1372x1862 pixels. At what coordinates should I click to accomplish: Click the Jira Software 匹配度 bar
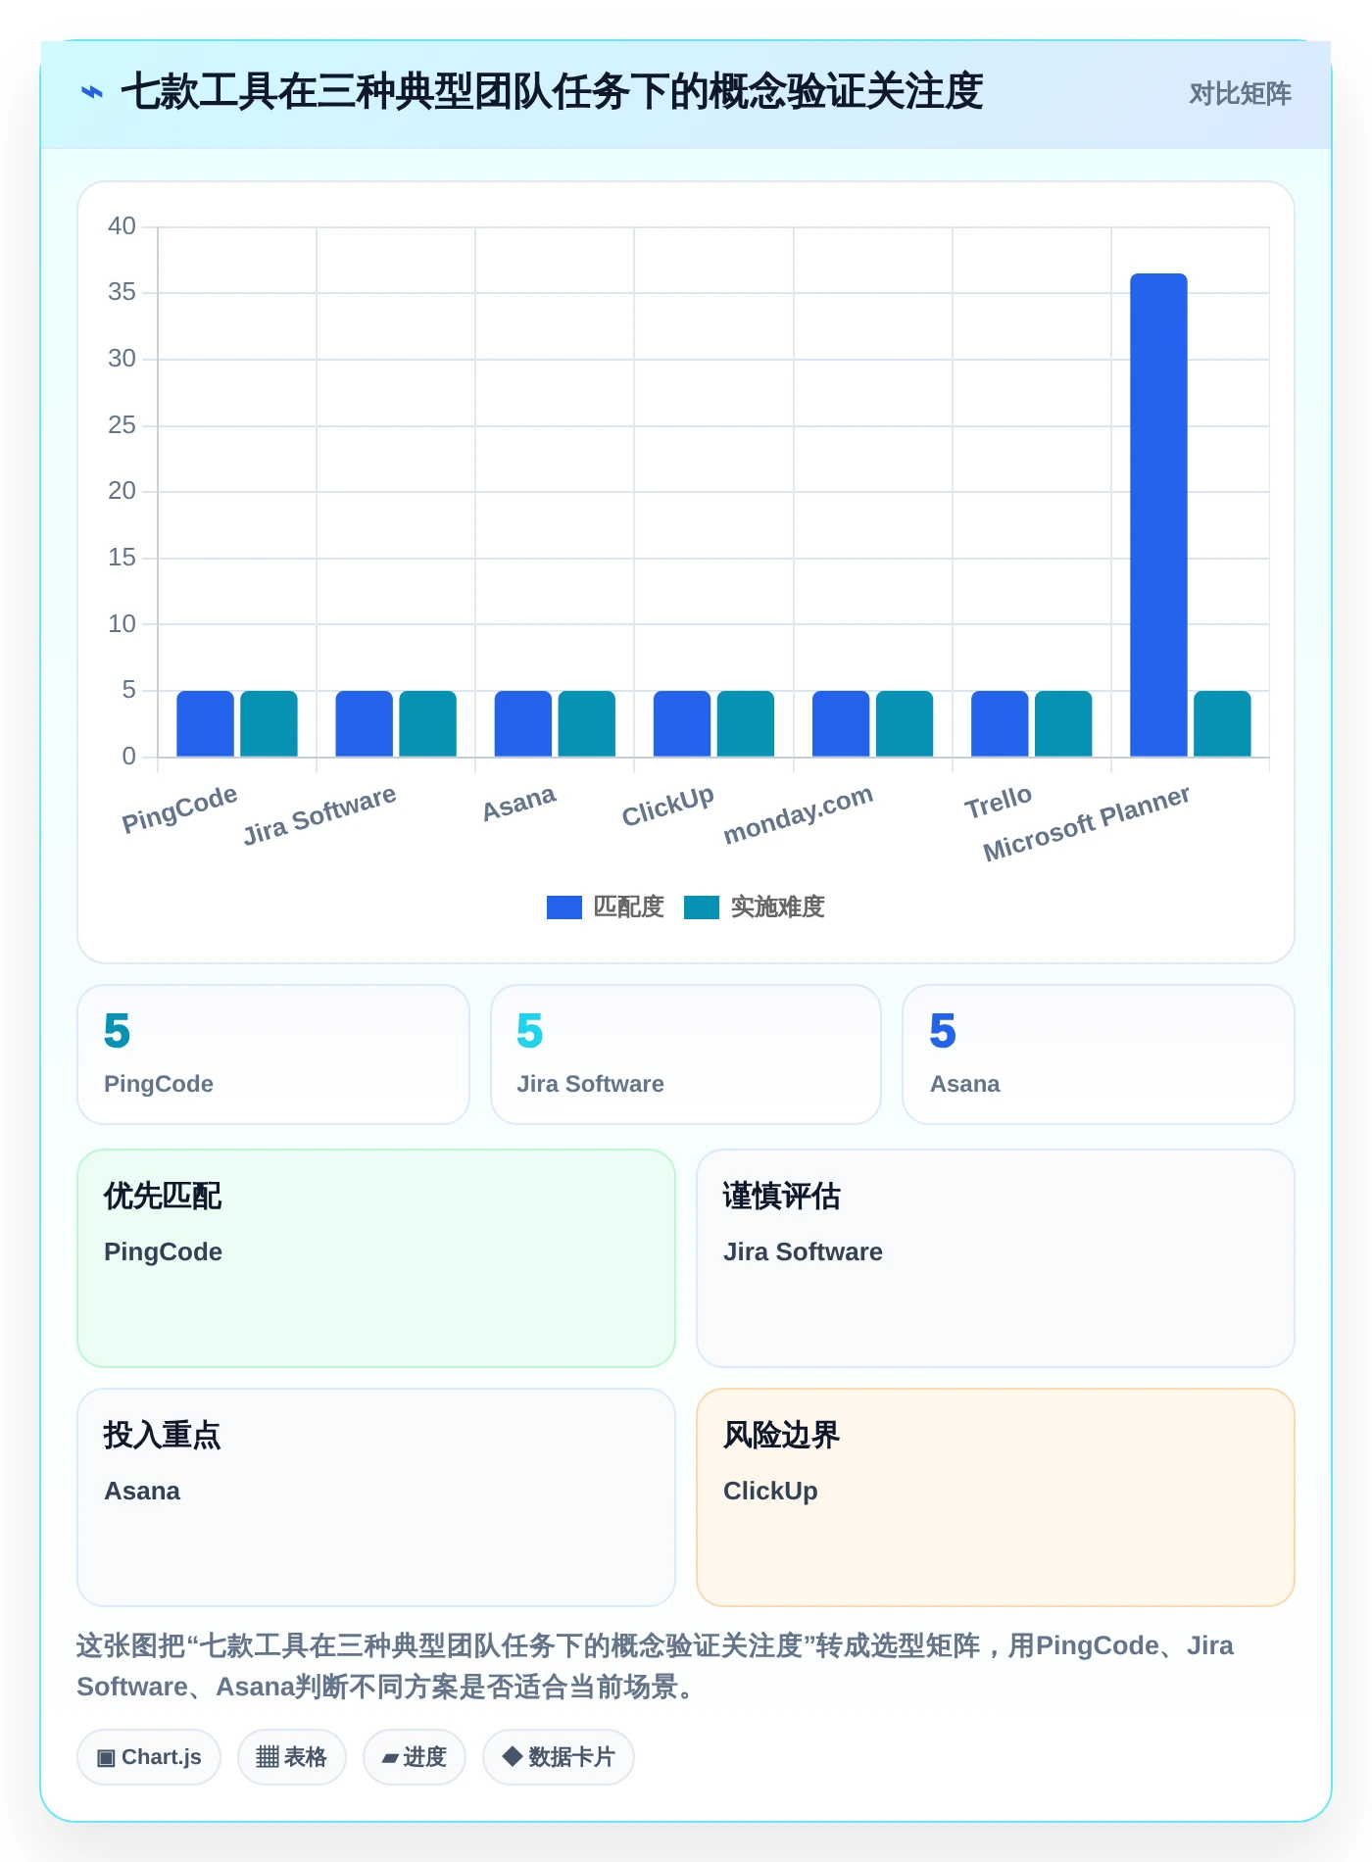tap(364, 723)
